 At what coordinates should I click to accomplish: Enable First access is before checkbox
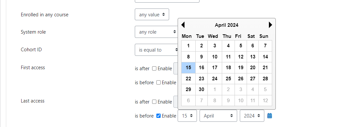(158, 82)
